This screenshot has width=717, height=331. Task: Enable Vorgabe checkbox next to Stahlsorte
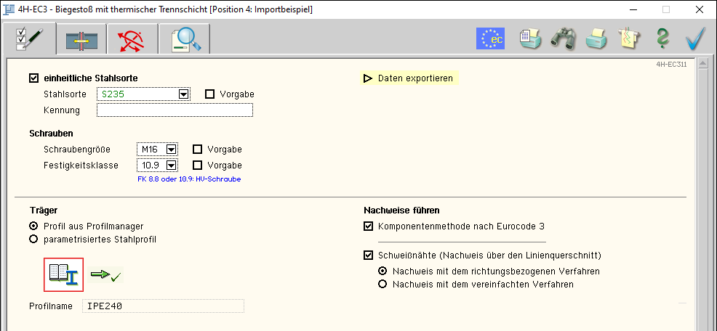pos(210,94)
